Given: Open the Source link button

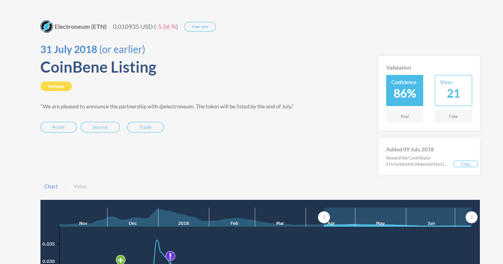Looking at the screenshot, I should [100, 127].
